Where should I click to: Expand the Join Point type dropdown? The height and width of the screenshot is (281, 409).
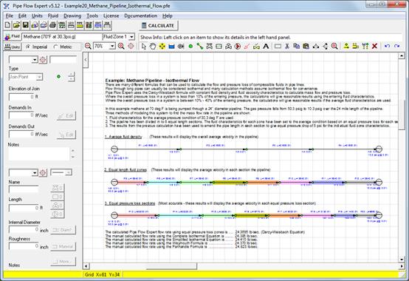click(x=39, y=77)
